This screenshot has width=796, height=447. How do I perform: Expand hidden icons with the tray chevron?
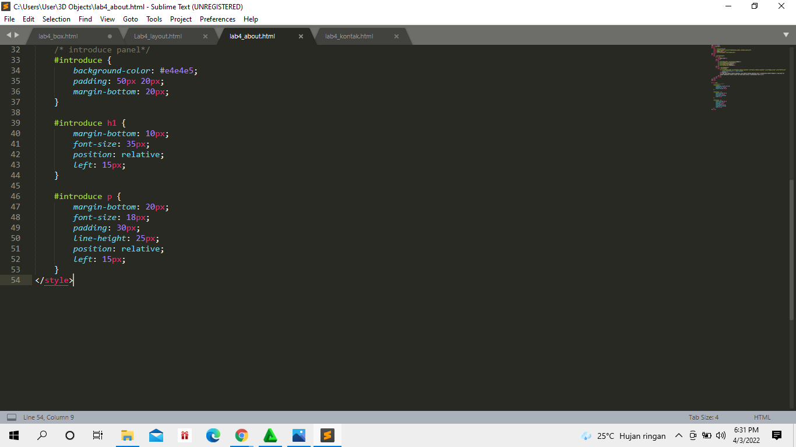(678, 435)
